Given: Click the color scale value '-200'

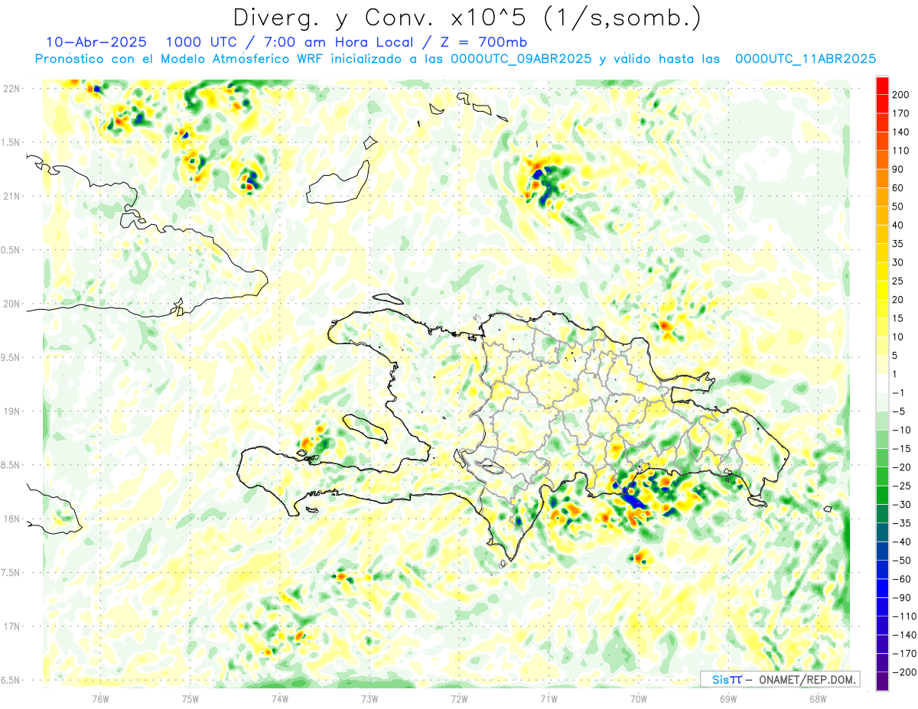Looking at the screenshot, I should (x=903, y=672).
